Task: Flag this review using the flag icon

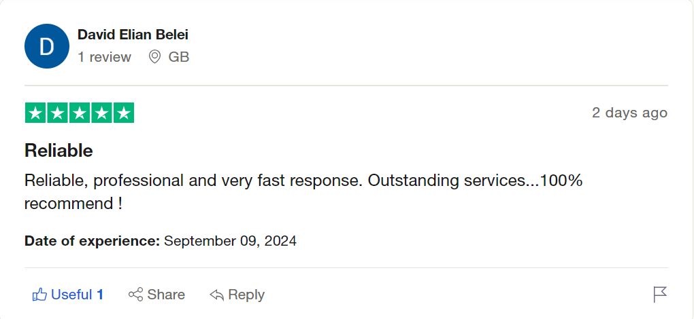Action: pyautogui.click(x=659, y=294)
